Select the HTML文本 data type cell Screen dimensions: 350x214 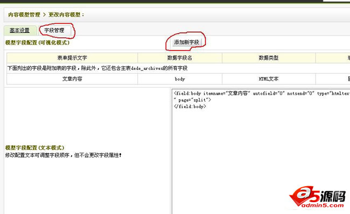269,79
